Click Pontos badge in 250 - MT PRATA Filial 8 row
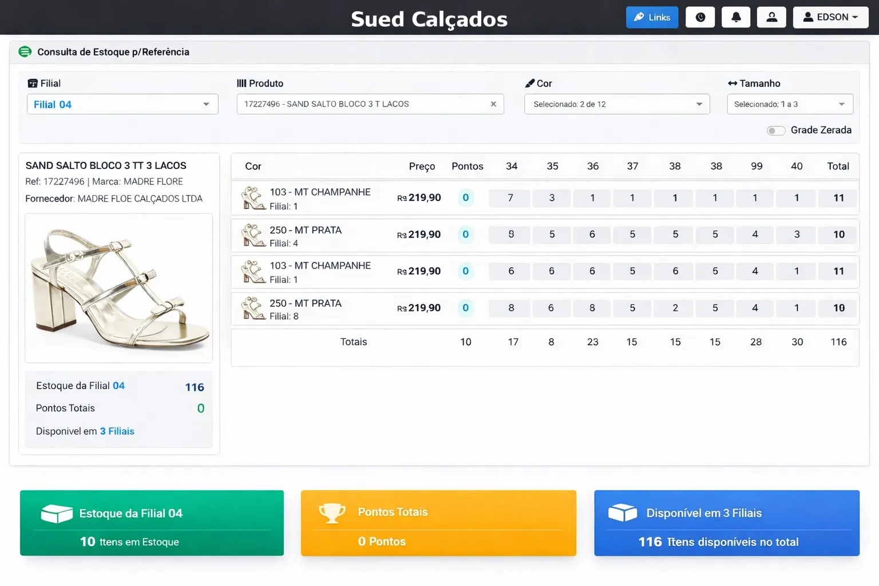 [465, 308]
